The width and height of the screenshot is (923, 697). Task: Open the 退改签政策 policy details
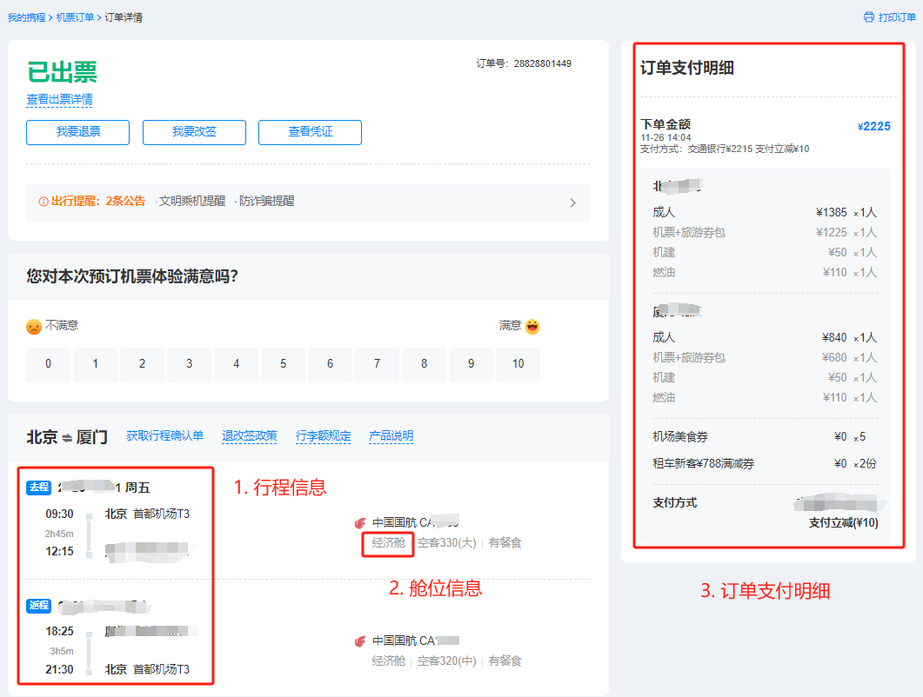(x=250, y=436)
